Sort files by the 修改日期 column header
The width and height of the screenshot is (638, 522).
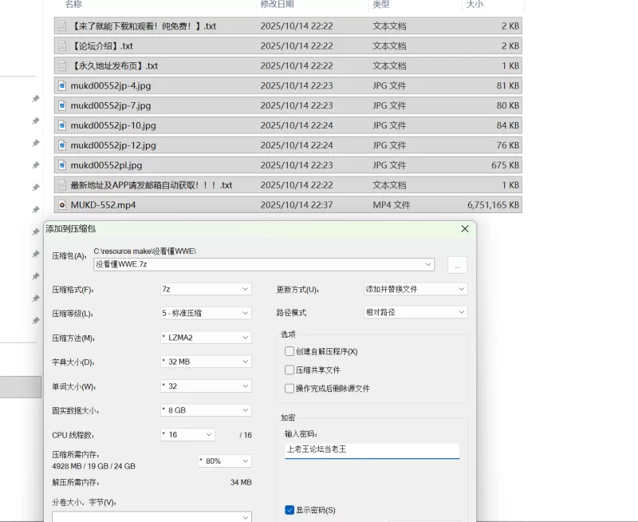pyautogui.click(x=278, y=5)
